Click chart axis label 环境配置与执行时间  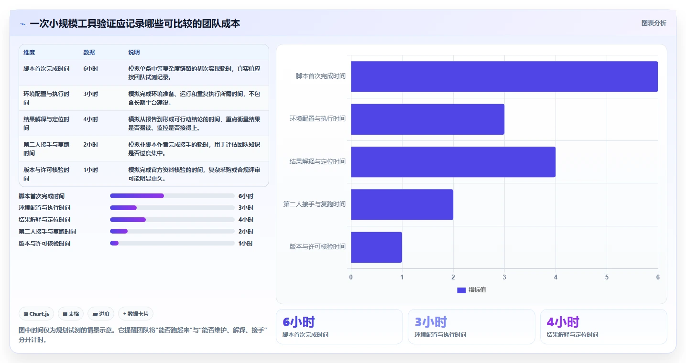(x=317, y=119)
